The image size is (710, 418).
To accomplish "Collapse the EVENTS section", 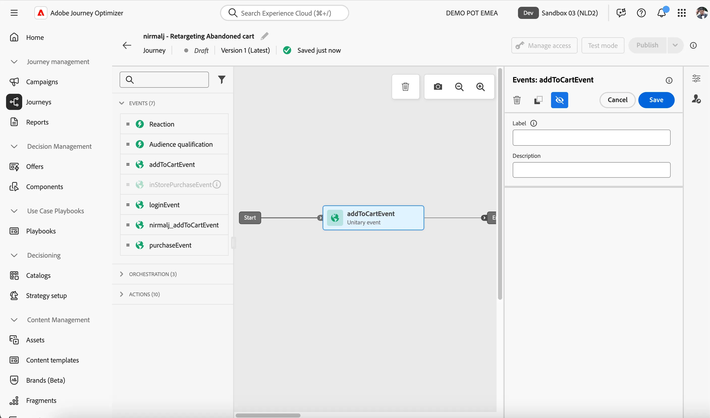I will click(x=121, y=103).
